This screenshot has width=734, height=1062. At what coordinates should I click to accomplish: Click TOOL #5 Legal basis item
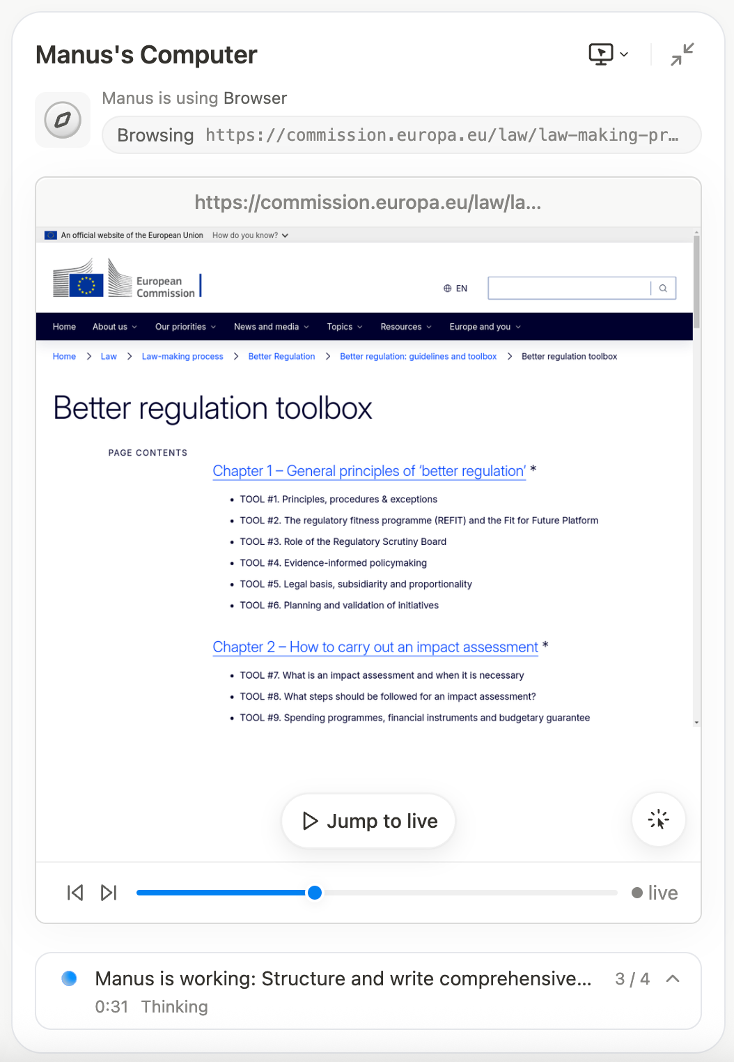coord(356,584)
